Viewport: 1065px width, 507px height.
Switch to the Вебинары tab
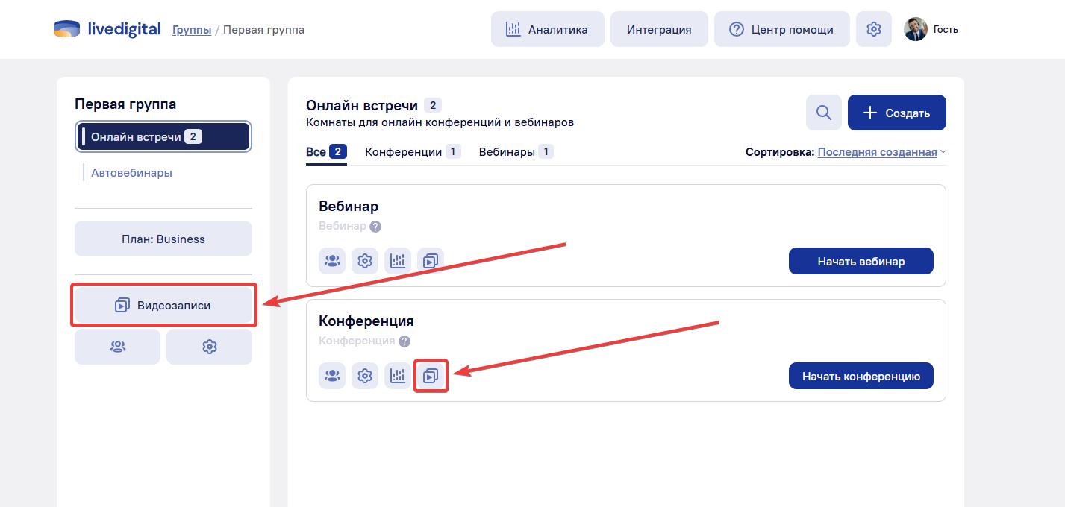point(515,152)
